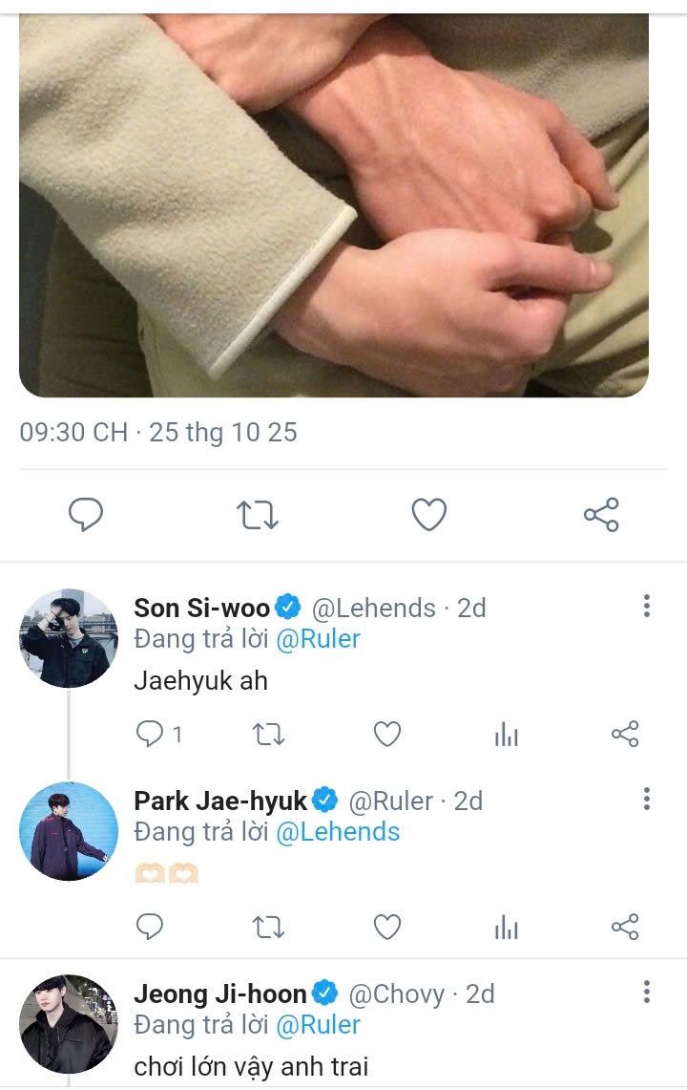Image resolution: width=687 pixels, height=1090 pixels.
Task: Open Jeong Ji-hoon's profile avatar
Action: 68,1023
